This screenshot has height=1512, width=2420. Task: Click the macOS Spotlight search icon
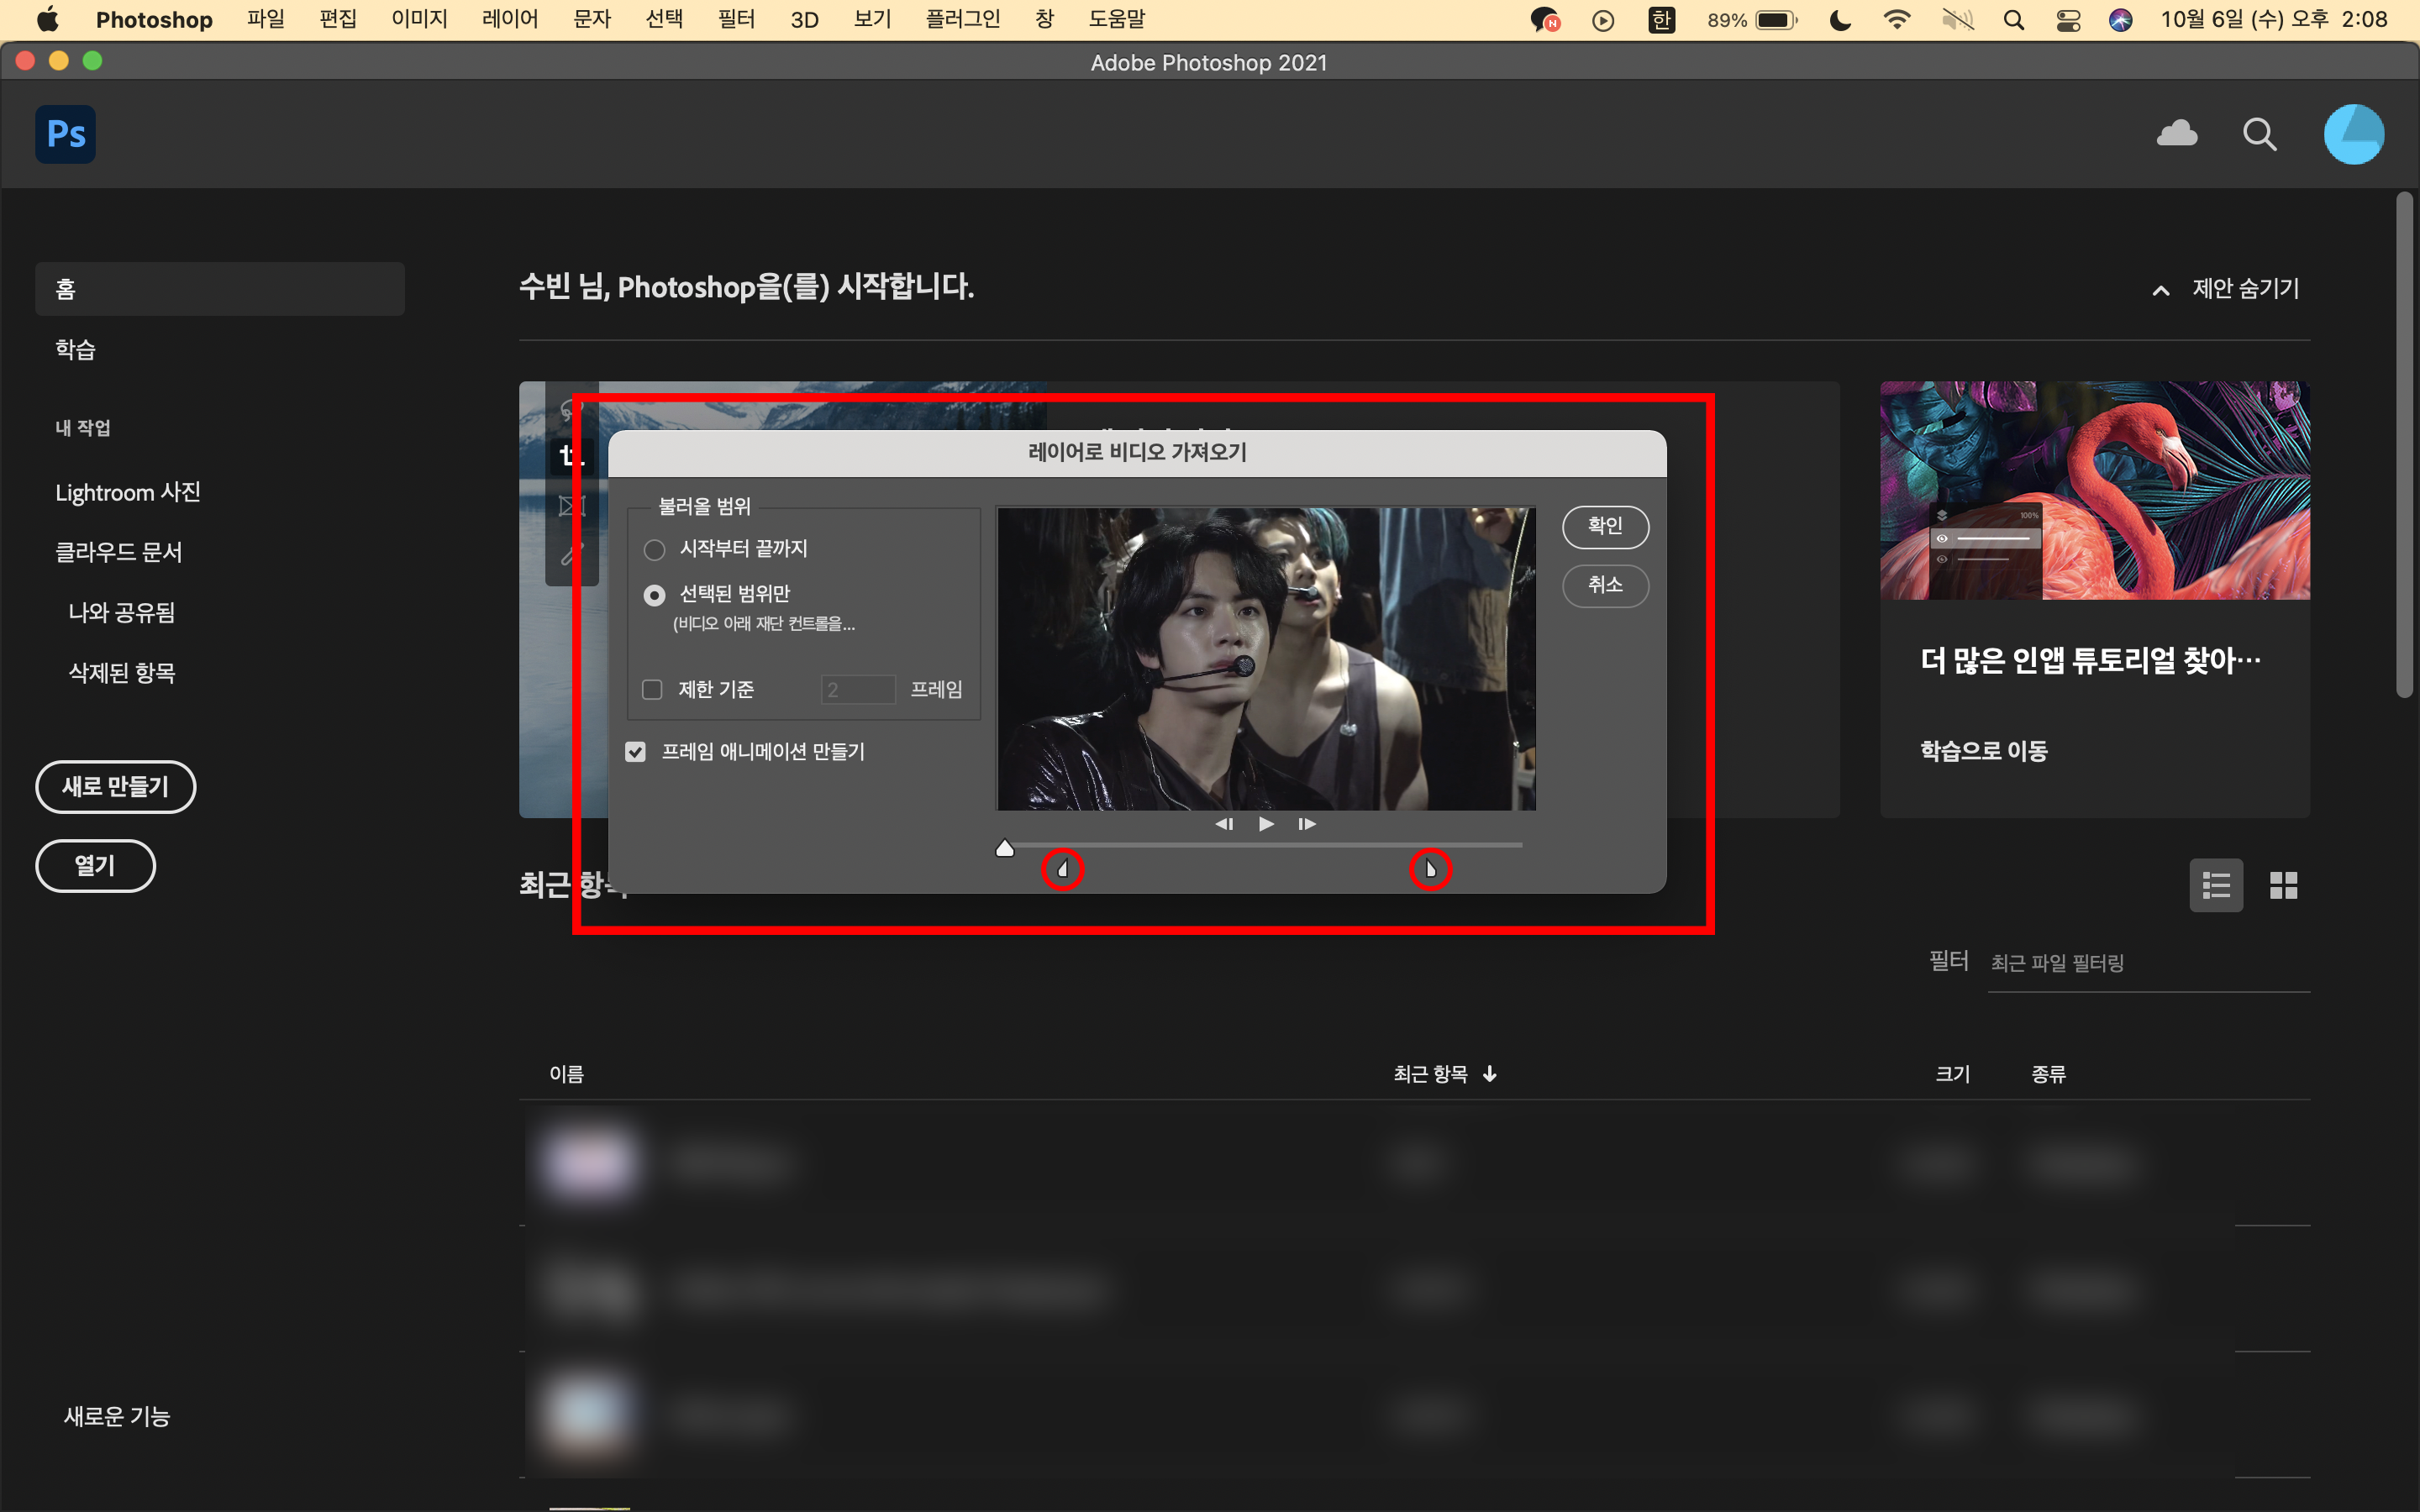pos(2014,20)
